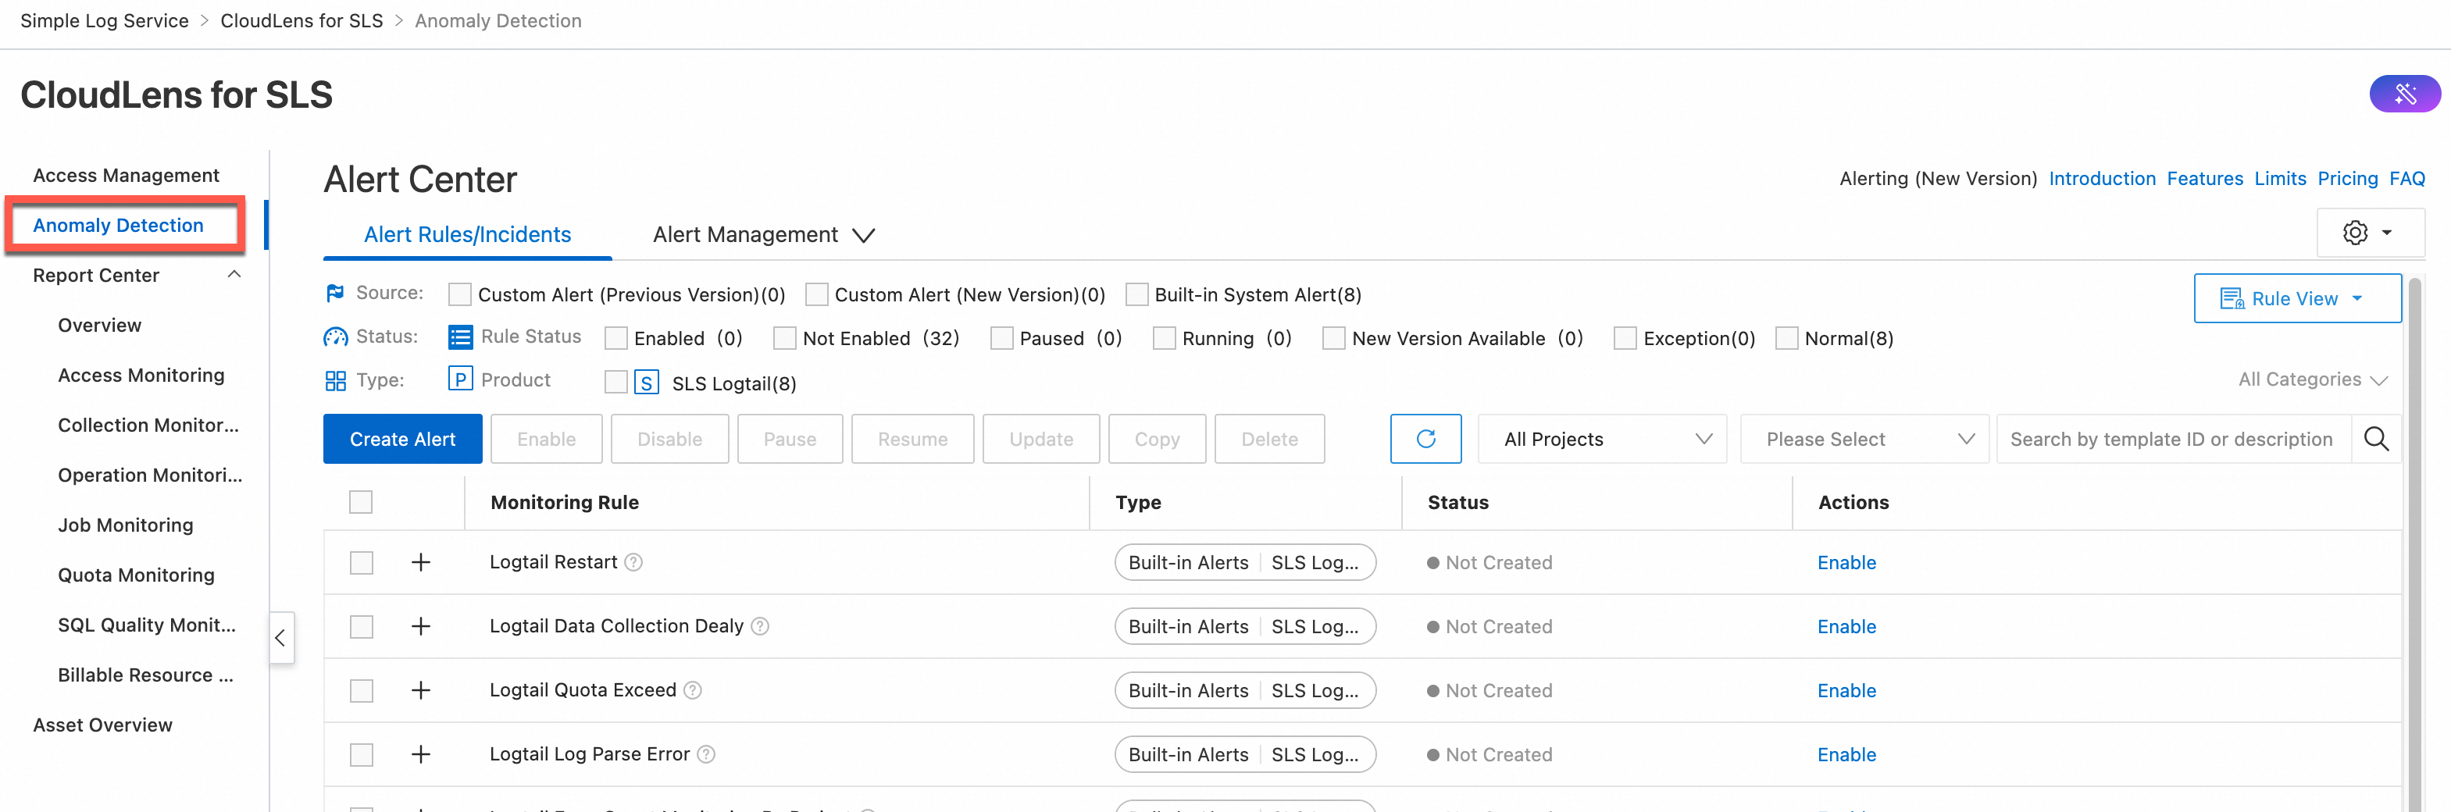Open Access Monitoring report
Viewport: 2451px width, 812px height.
tap(141, 376)
